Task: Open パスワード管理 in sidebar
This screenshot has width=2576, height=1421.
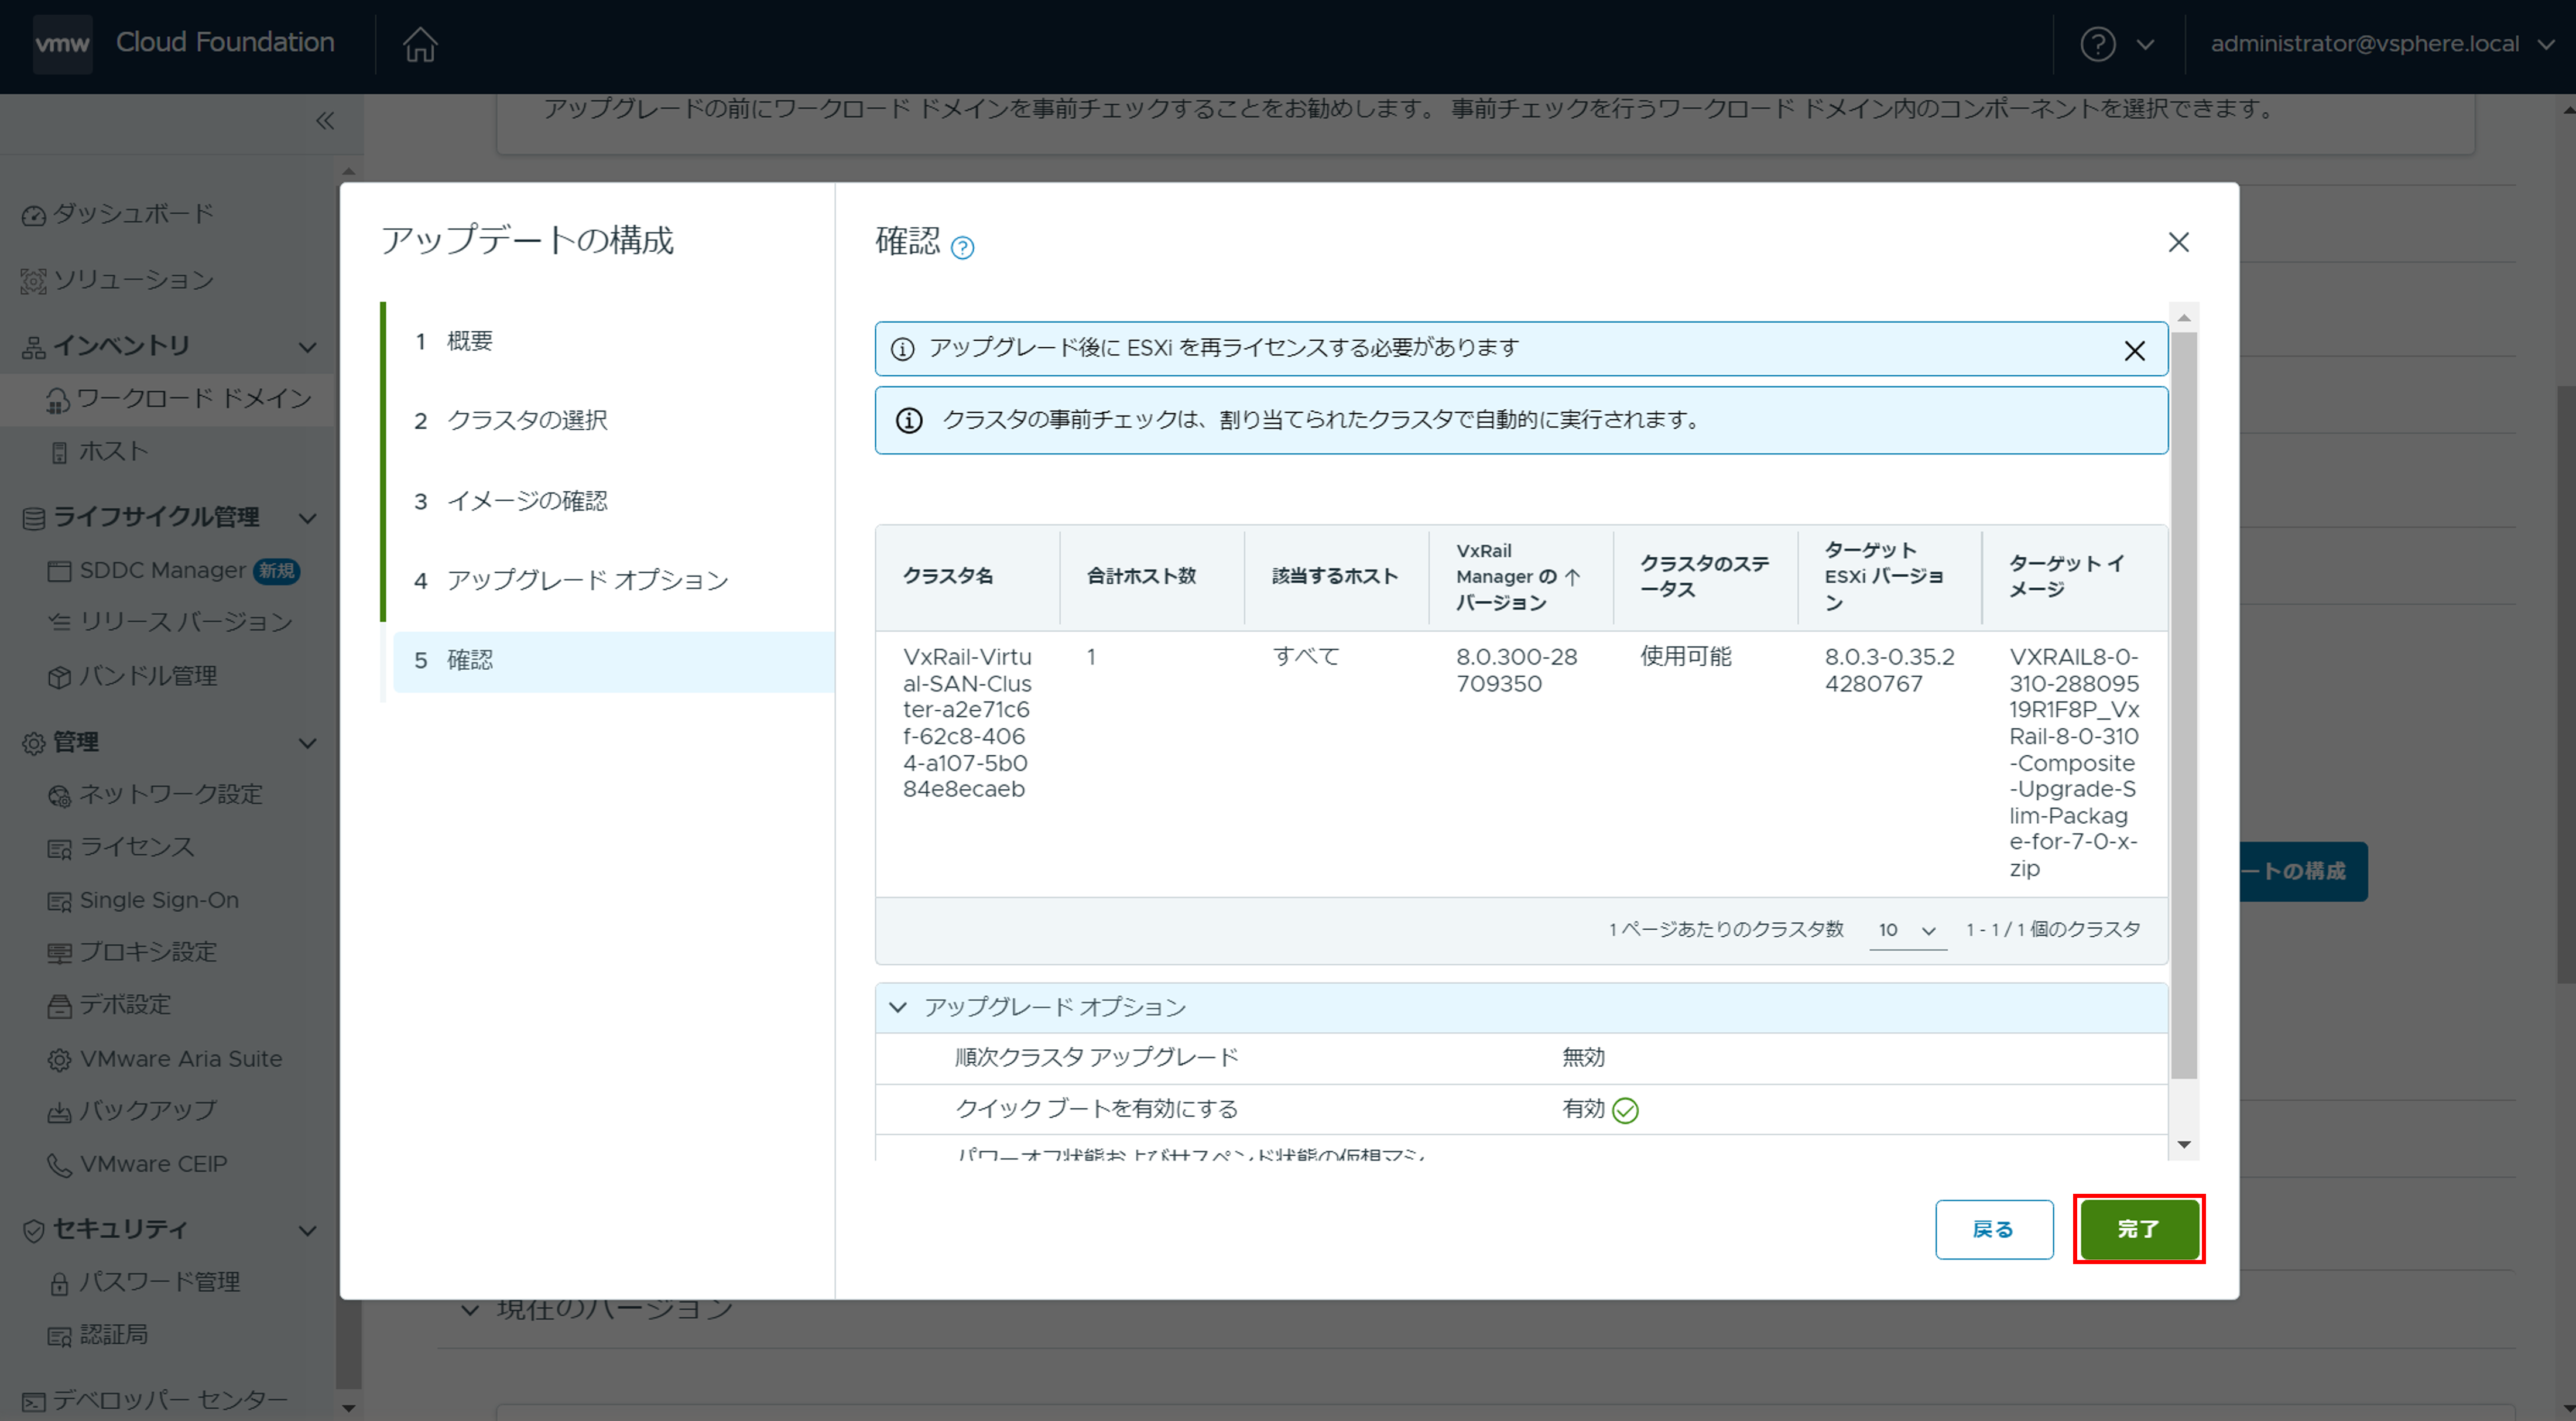Action: tap(160, 1282)
